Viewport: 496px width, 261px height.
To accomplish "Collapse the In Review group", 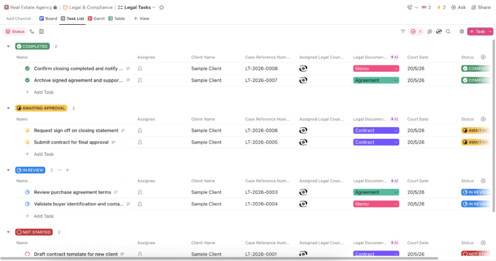I will click(x=8, y=170).
